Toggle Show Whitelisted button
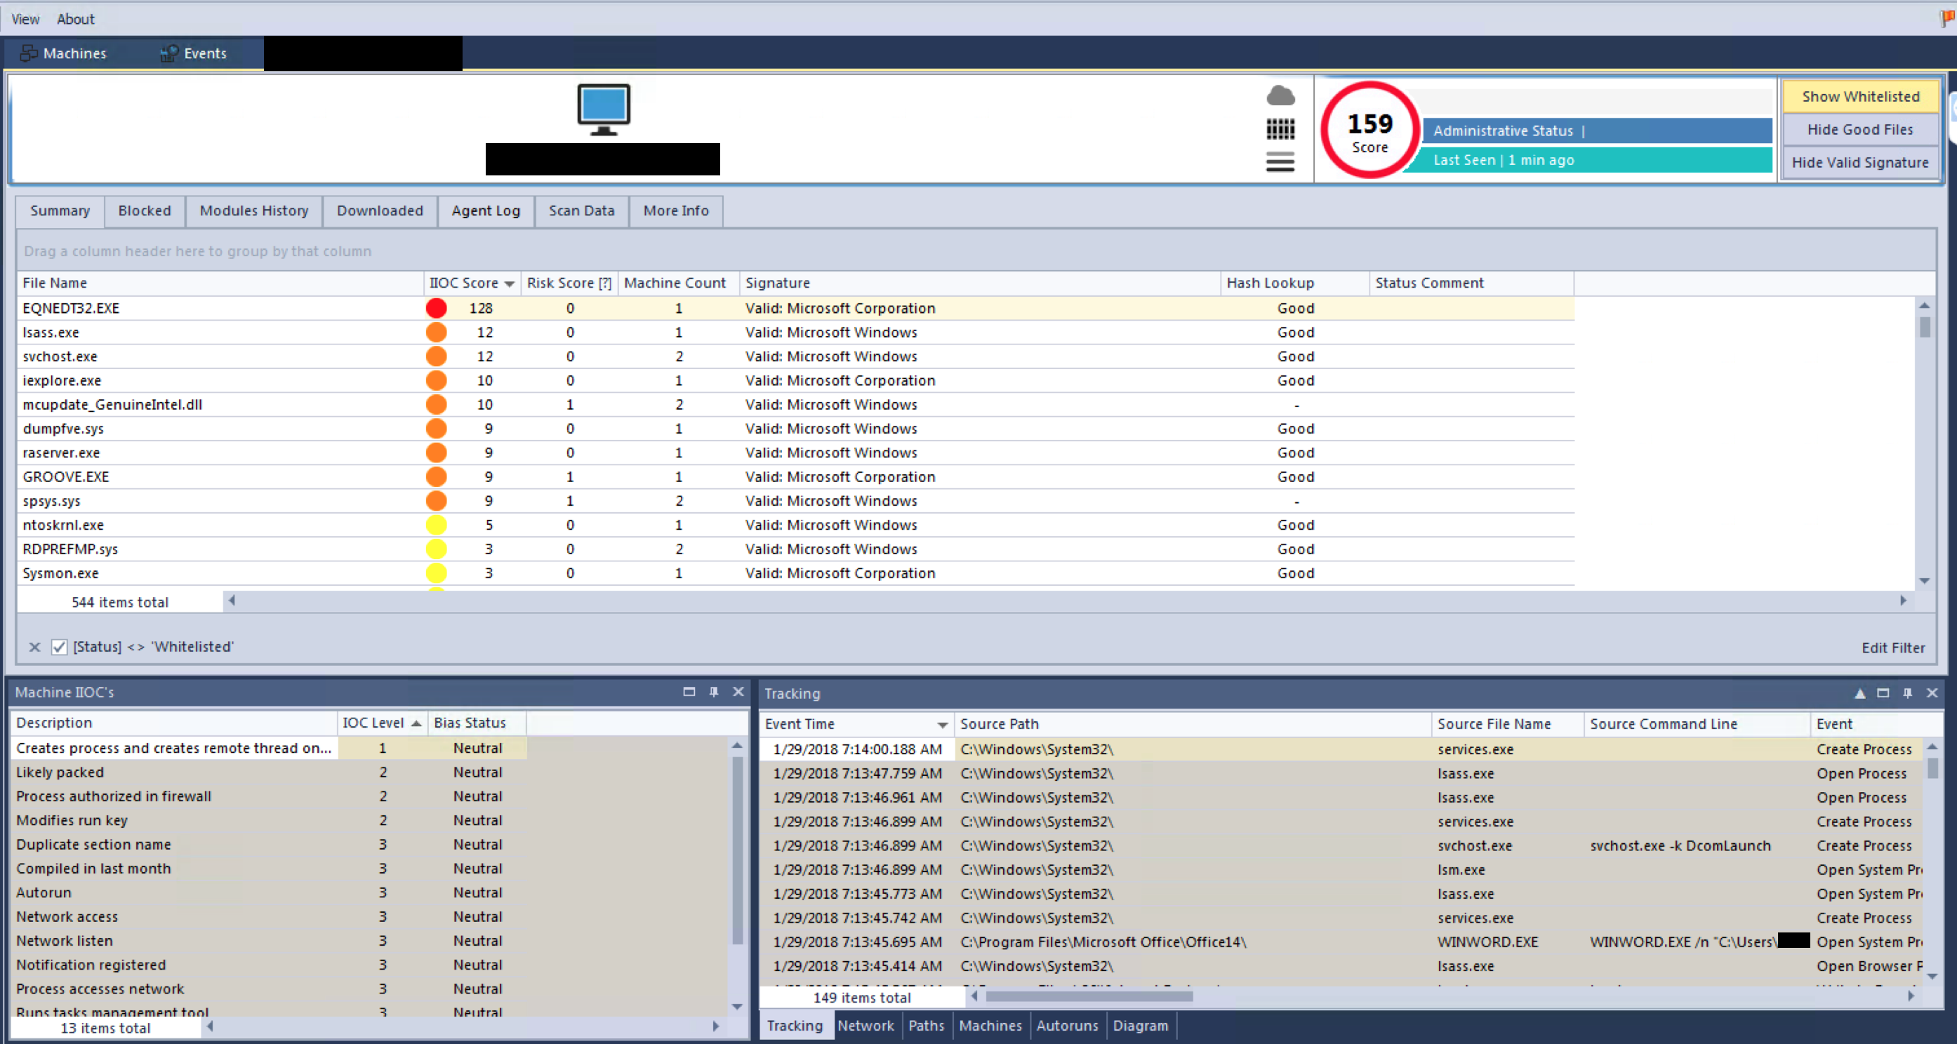This screenshot has height=1044, width=1957. 1859,96
